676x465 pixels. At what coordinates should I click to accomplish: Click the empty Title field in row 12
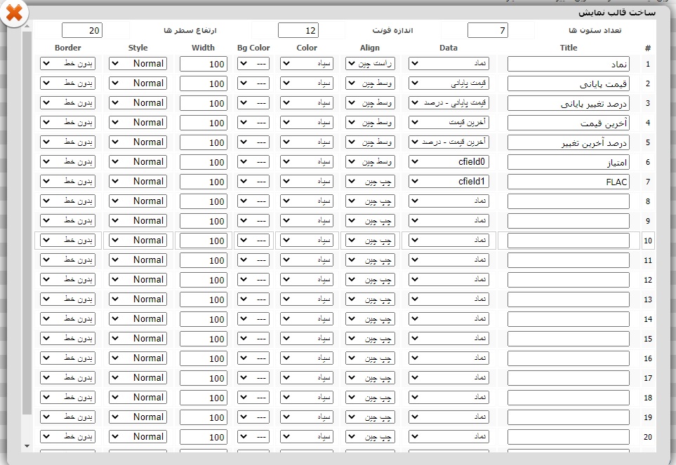[568, 281]
